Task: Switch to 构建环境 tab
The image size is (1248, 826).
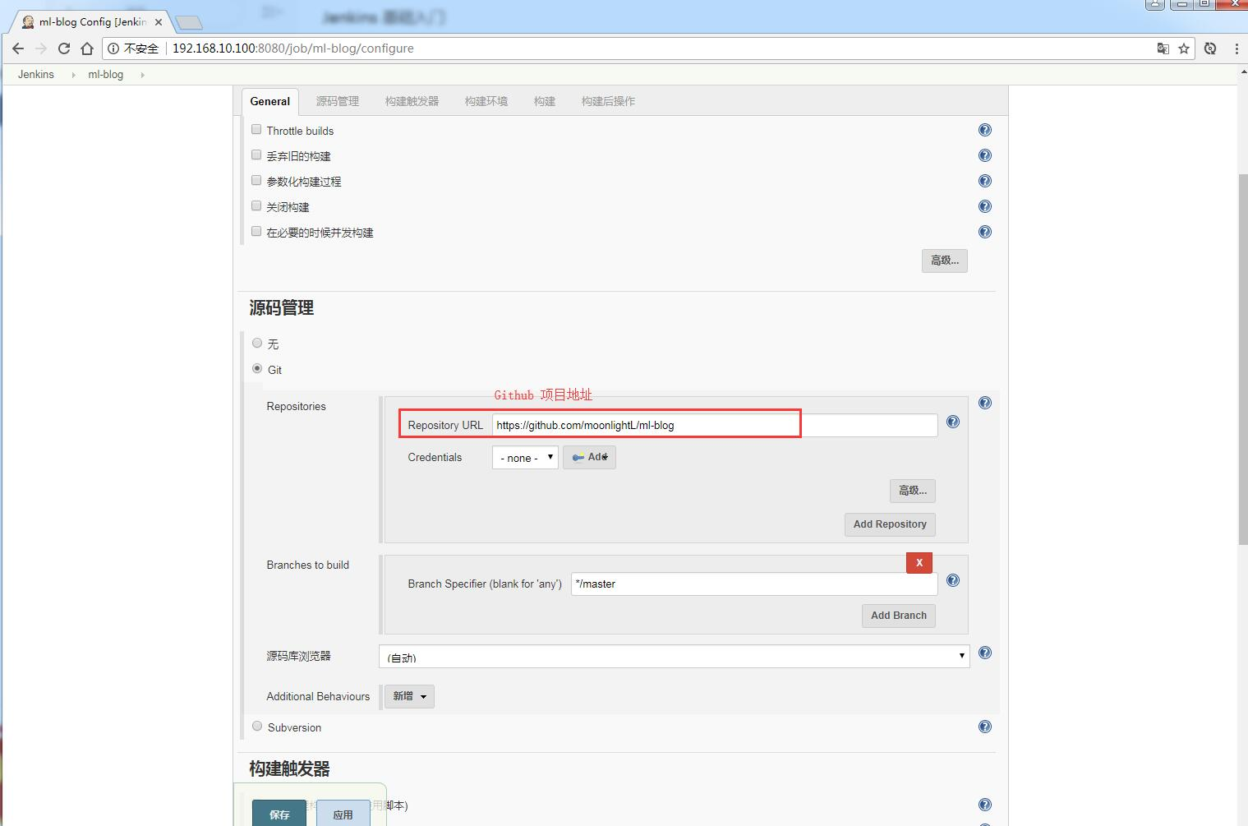Action: [x=486, y=101]
